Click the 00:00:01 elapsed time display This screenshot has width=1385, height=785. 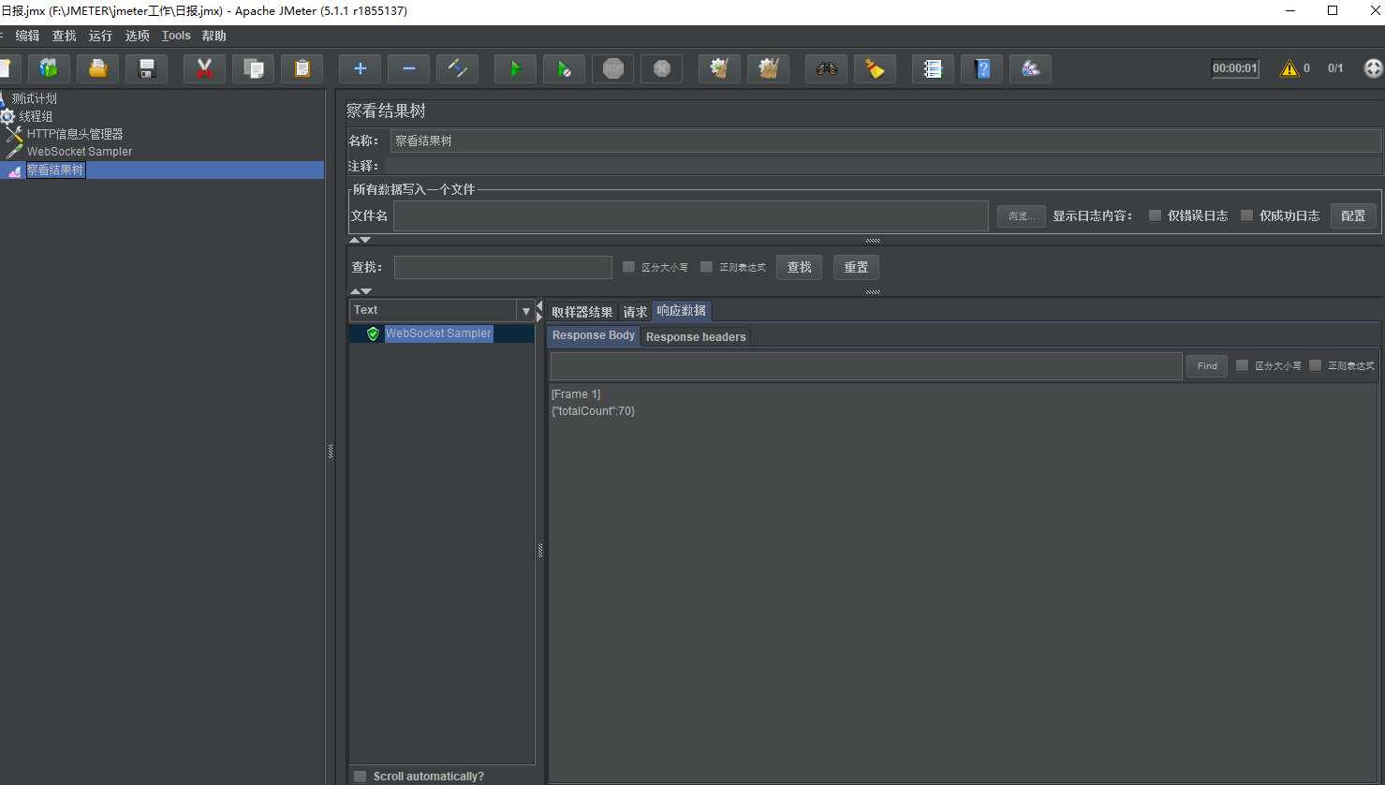coord(1235,68)
